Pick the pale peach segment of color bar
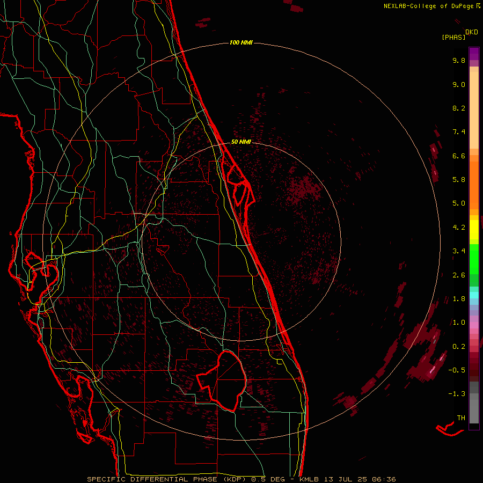 pyautogui.click(x=474, y=110)
